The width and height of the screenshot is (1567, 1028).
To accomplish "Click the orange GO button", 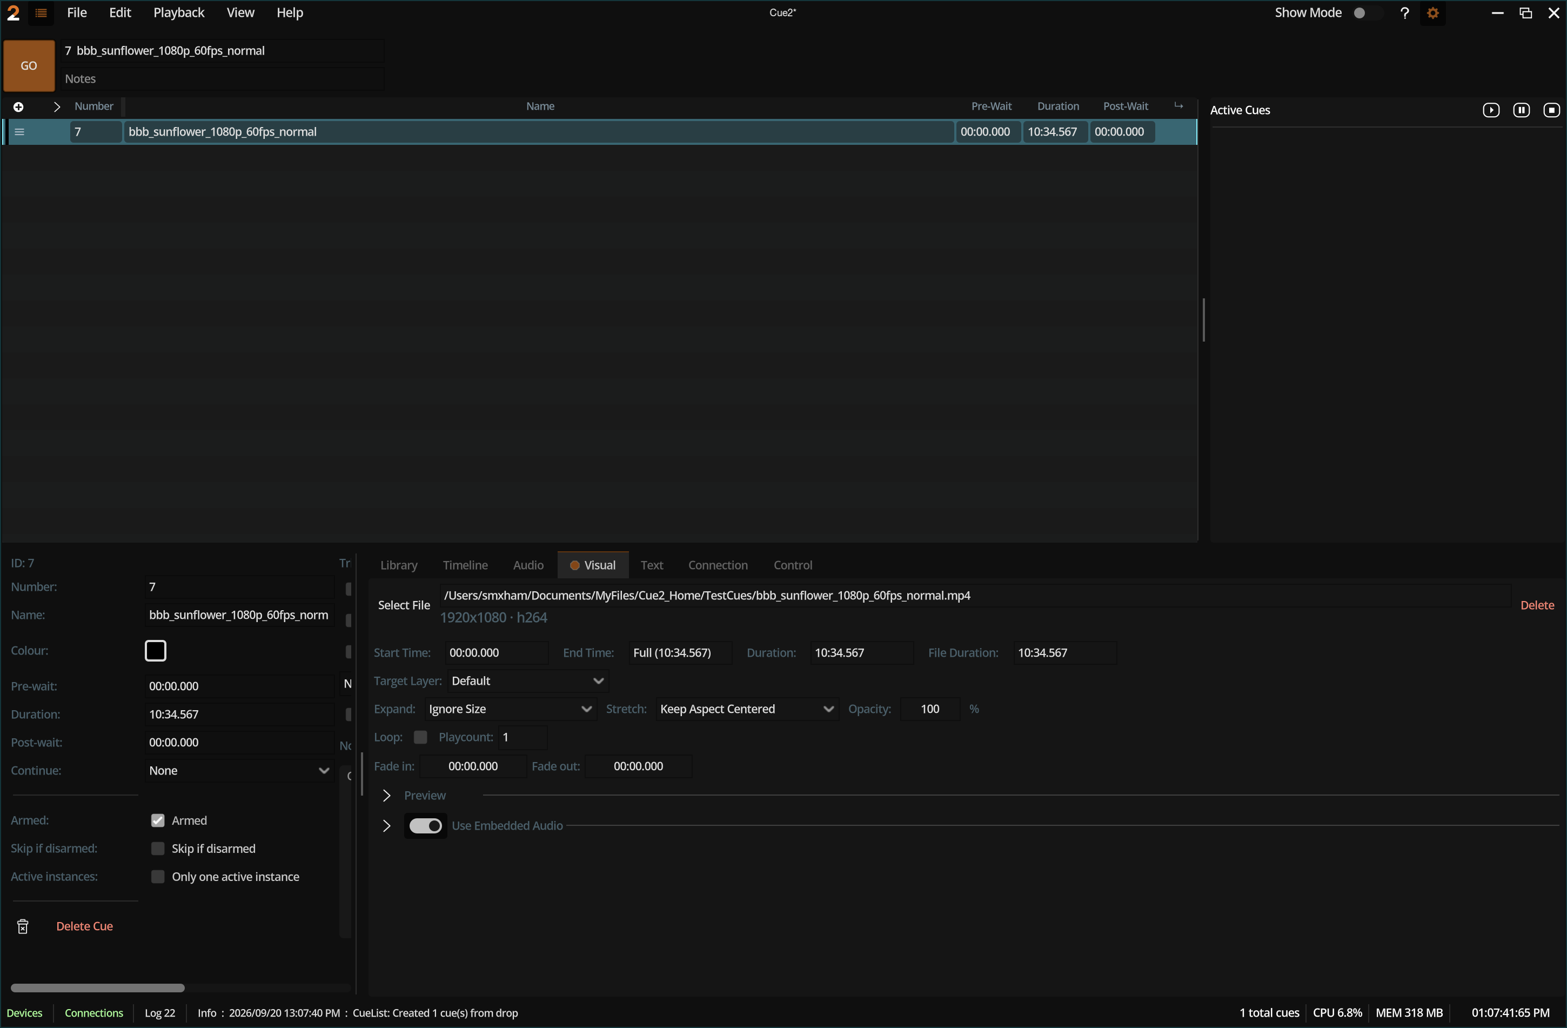I will click(x=29, y=65).
